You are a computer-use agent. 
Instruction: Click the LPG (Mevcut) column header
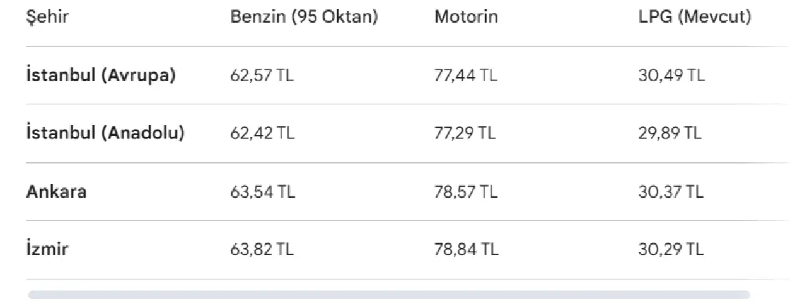point(695,17)
